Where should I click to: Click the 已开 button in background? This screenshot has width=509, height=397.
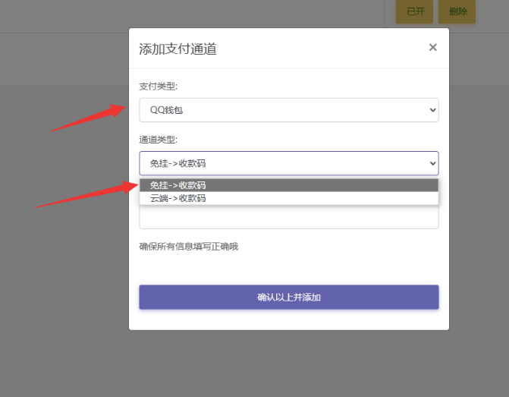[414, 11]
